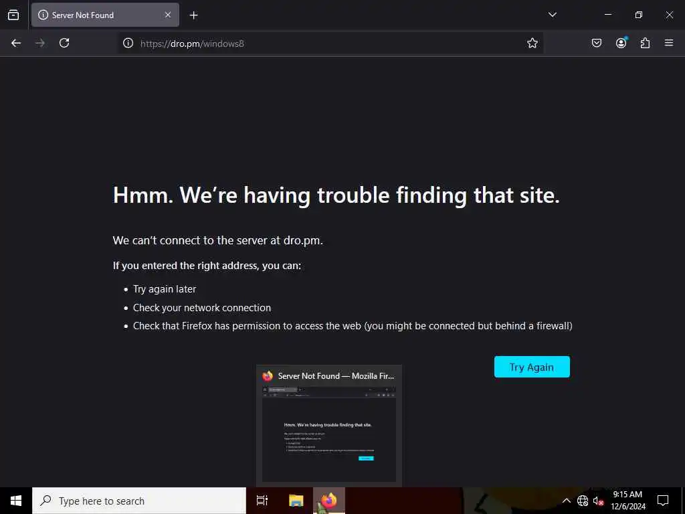Click the Firefox window preview thumbnail
The image size is (685, 514).
[x=329, y=426]
